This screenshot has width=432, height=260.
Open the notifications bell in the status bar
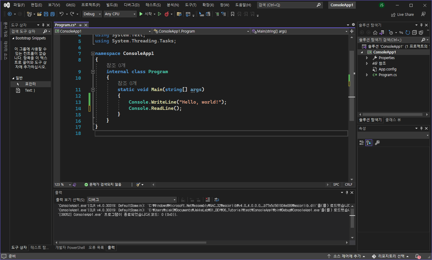418,256
